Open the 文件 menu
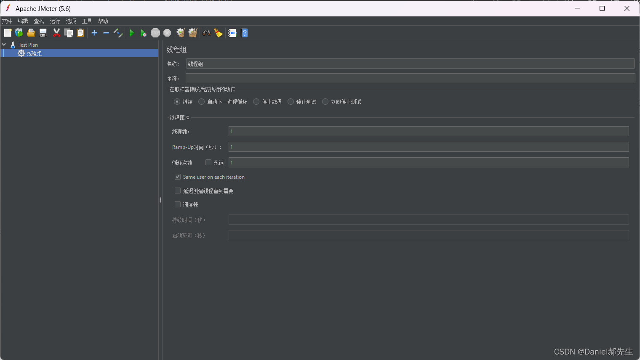The image size is (640, 360). coord(7,21)
